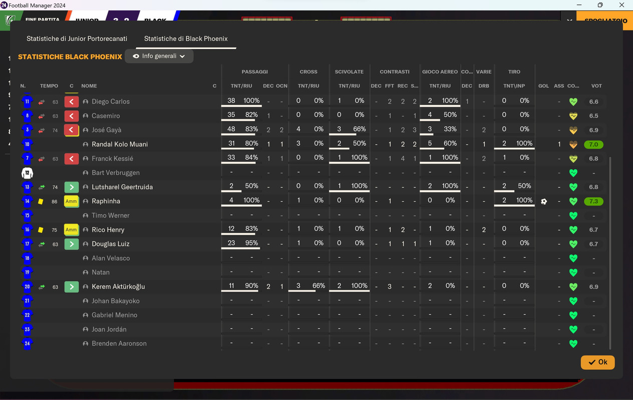Click the goal ball icon in Raphinha's row
This screenshot has width=633, height=400.
544,201
